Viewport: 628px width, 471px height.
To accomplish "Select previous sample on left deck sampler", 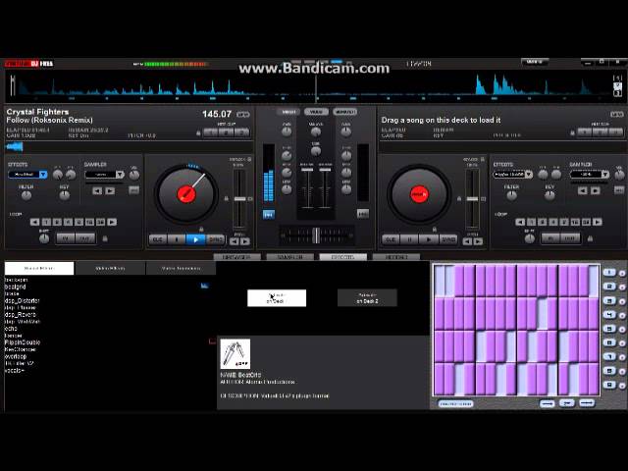I will click(97, 191).
